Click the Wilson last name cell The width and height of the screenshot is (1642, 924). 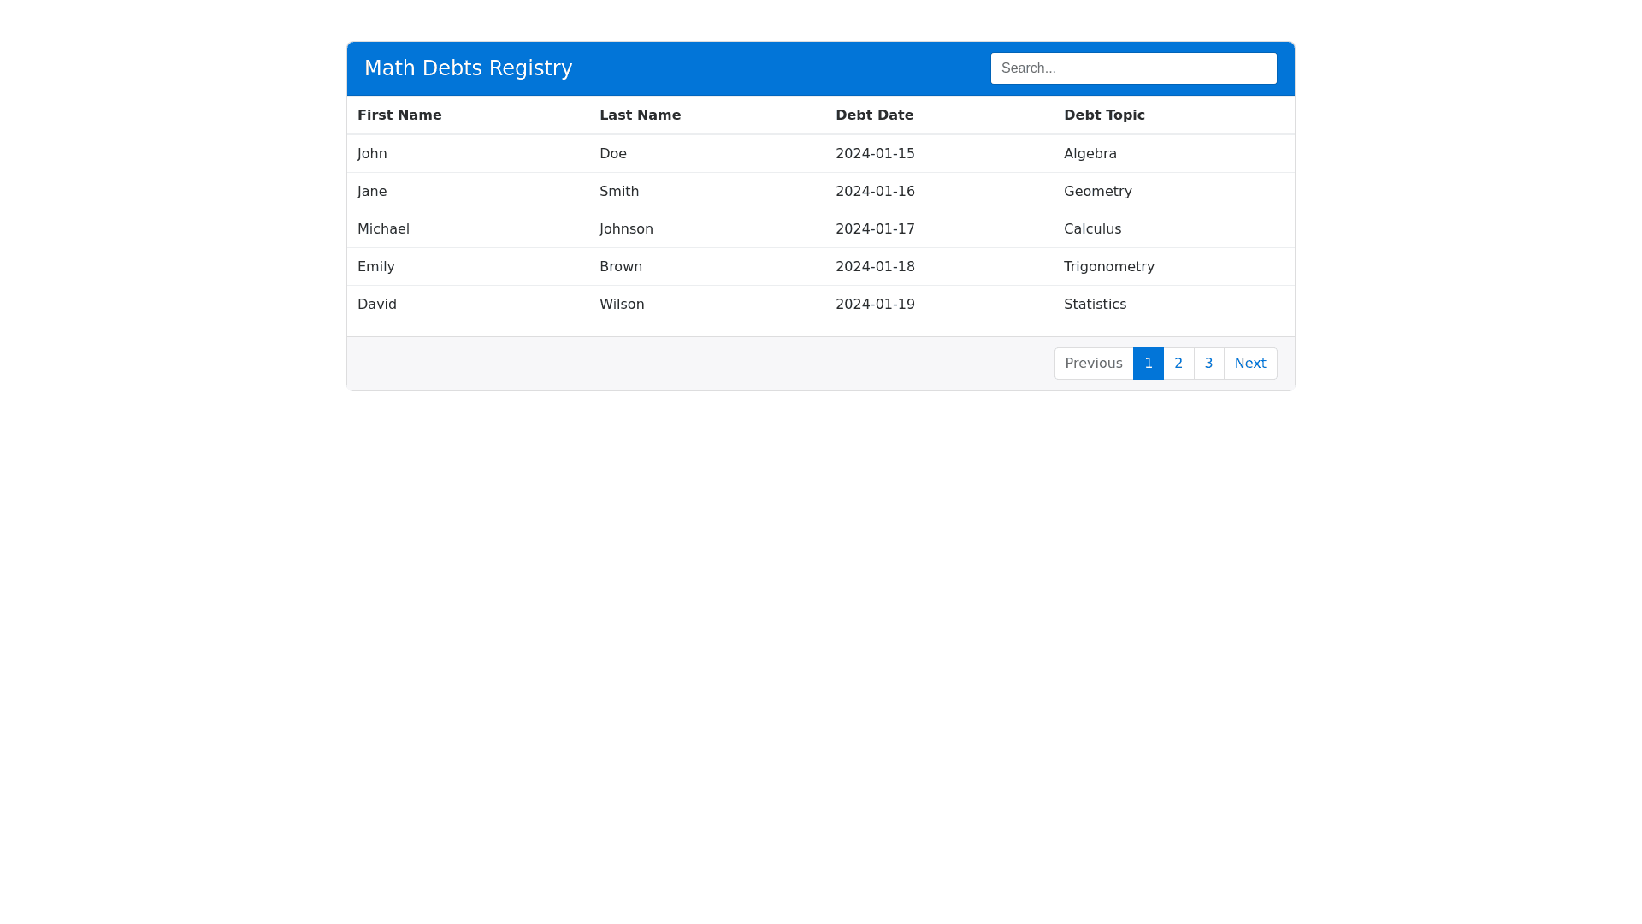pyautogui.click(x=622, y=305)
